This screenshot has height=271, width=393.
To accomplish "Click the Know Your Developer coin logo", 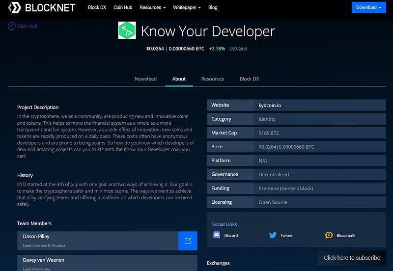I will (127, 30).
